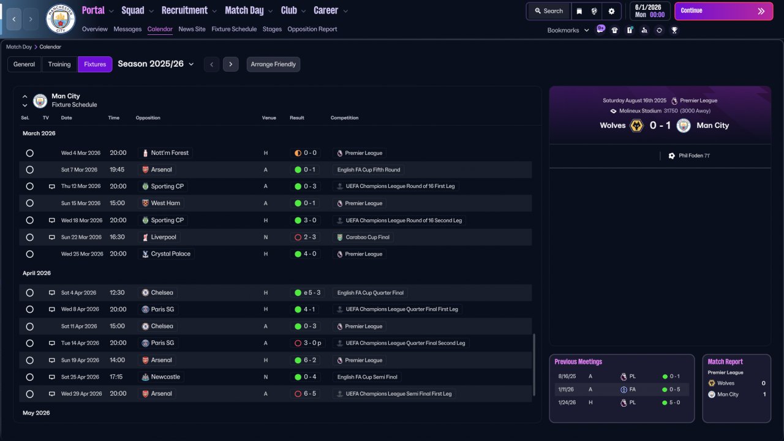
Task: Expand the Recruitment menu chevron
Action: click(x=214, y=11)
